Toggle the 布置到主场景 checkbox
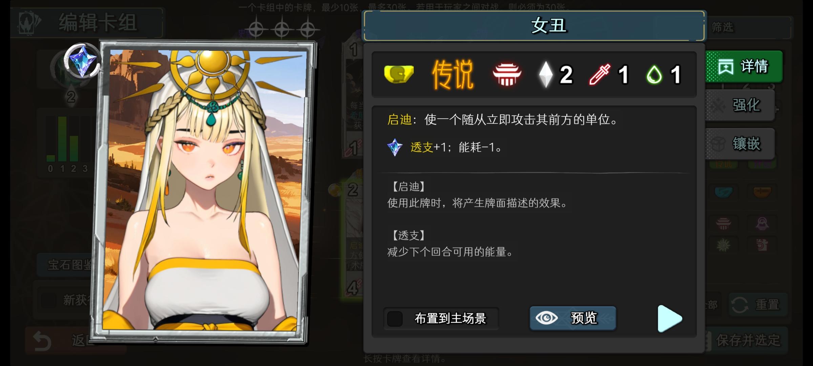Screen dimensions: 813x366 point(395,319)
